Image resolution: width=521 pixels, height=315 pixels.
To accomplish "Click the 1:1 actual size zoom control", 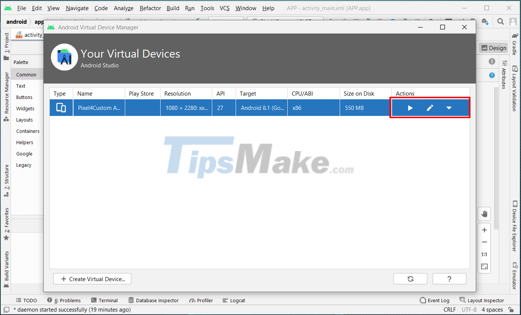I will click(x=484, y=254).
